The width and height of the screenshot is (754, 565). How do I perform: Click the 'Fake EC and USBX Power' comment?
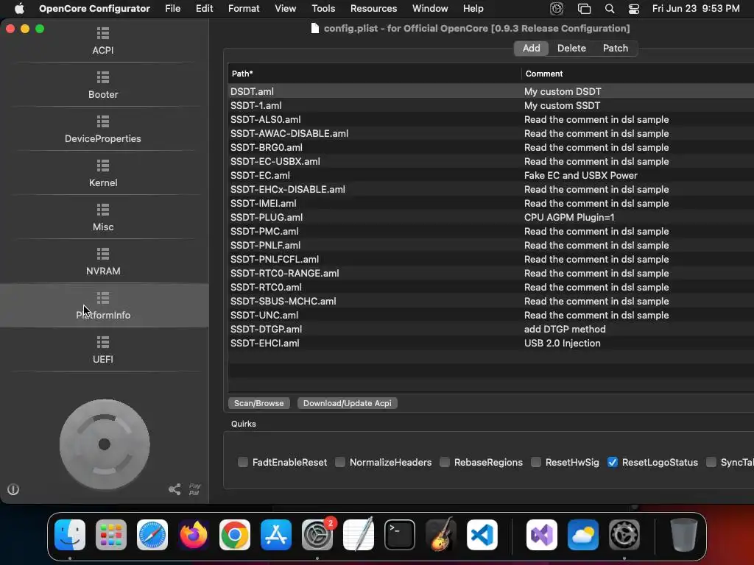pos(580,175)
